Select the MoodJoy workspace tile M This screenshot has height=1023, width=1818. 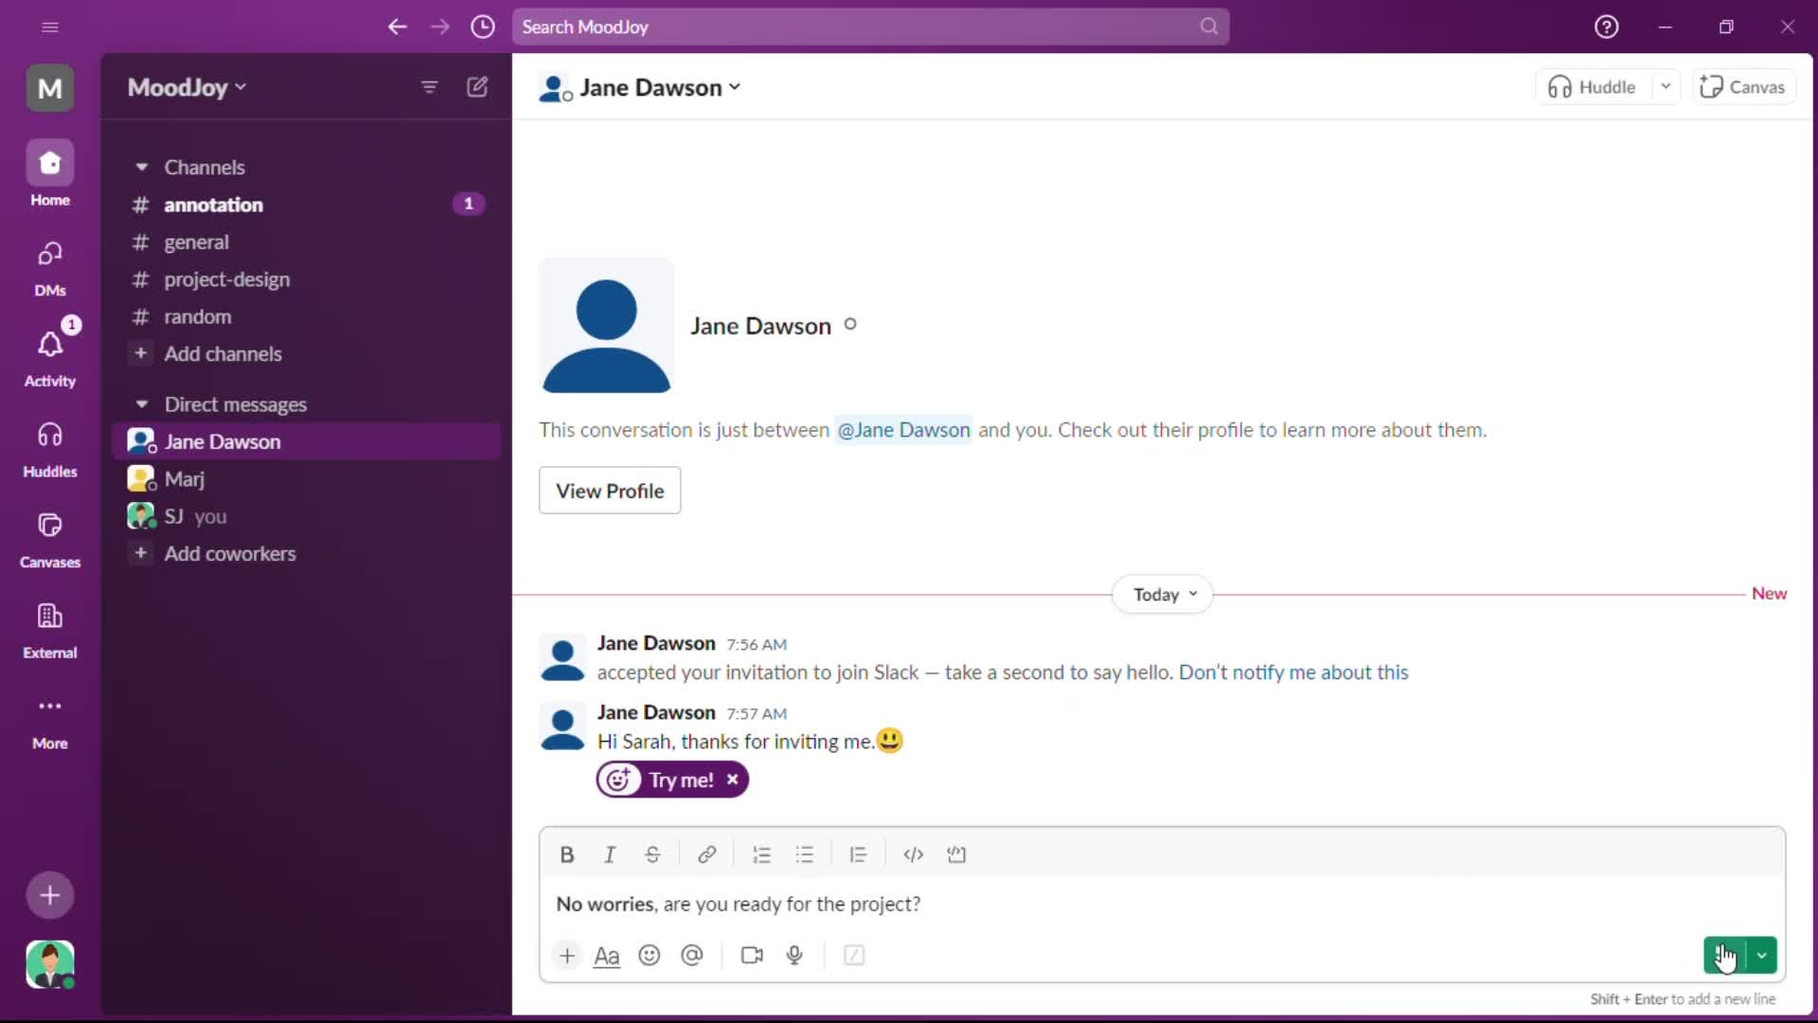tap(50, 88)
